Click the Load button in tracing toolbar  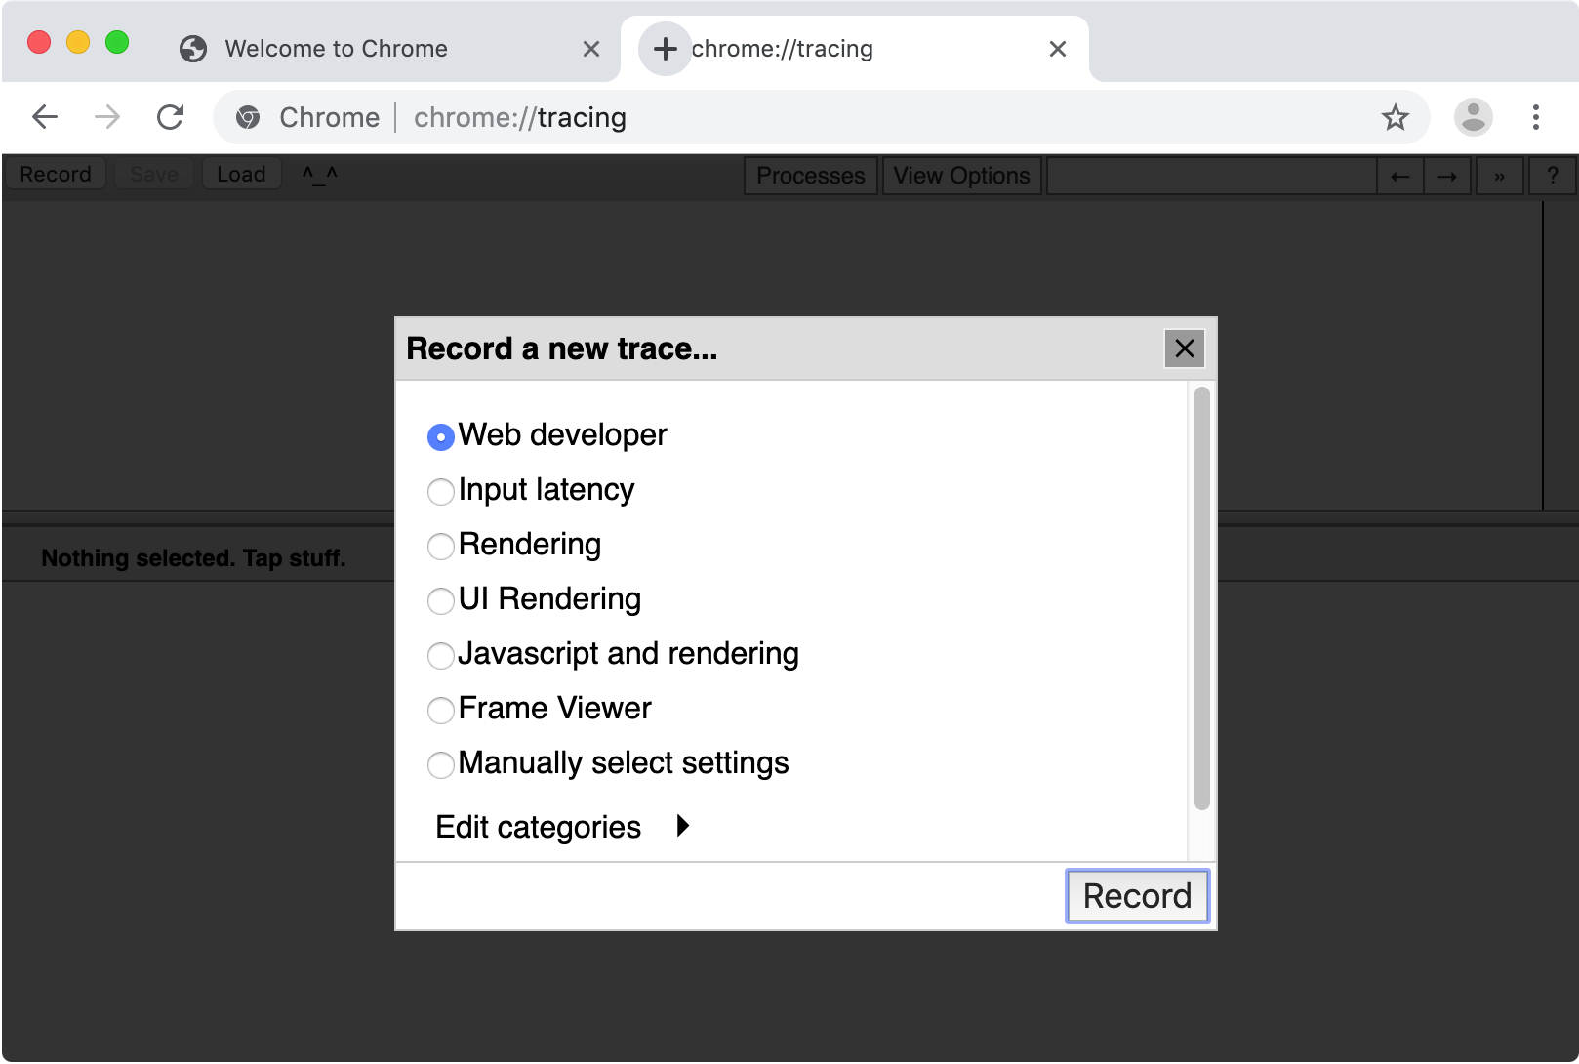[241, 174]
